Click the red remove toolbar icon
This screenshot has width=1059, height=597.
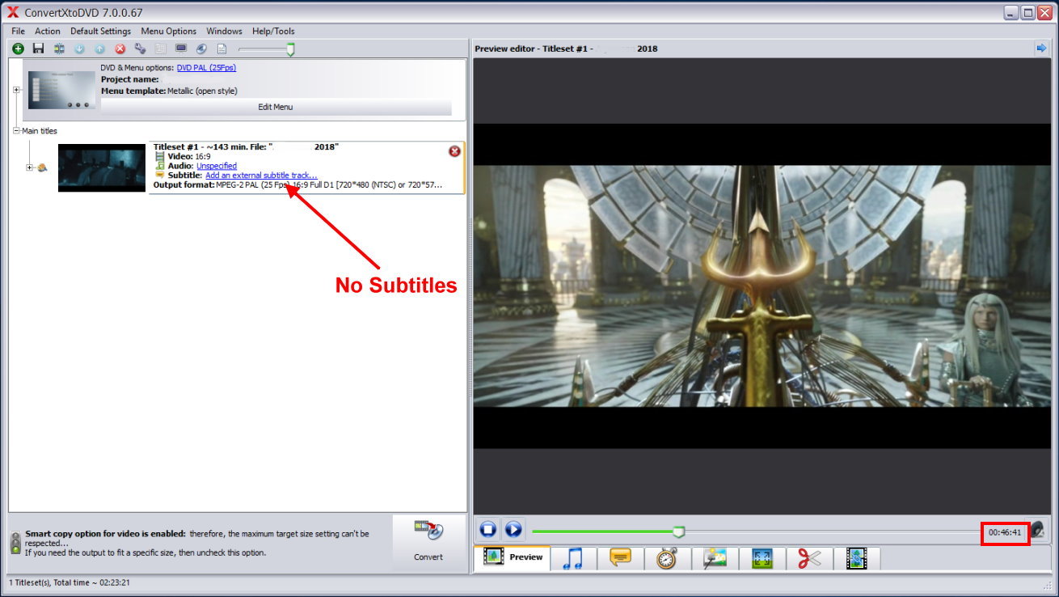tap(120, 49)
